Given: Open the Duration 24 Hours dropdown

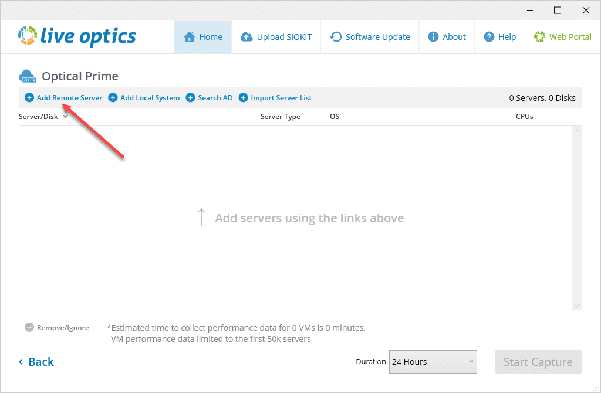Looking at the screenshot, I should [433, 362].
